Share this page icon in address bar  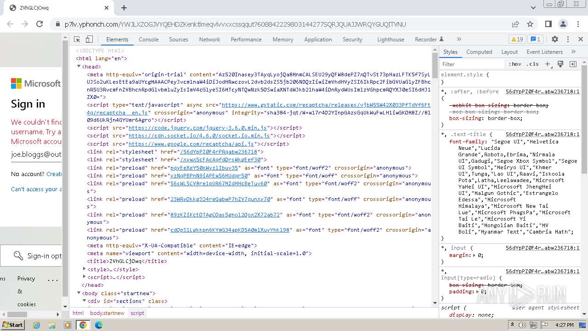(x=515, y=24)
